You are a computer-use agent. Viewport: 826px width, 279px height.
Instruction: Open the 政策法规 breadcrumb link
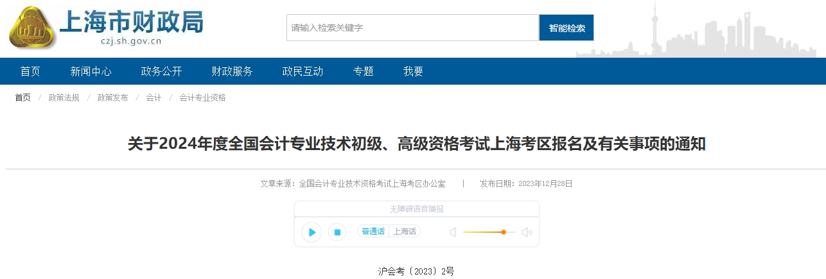[64, 97]
